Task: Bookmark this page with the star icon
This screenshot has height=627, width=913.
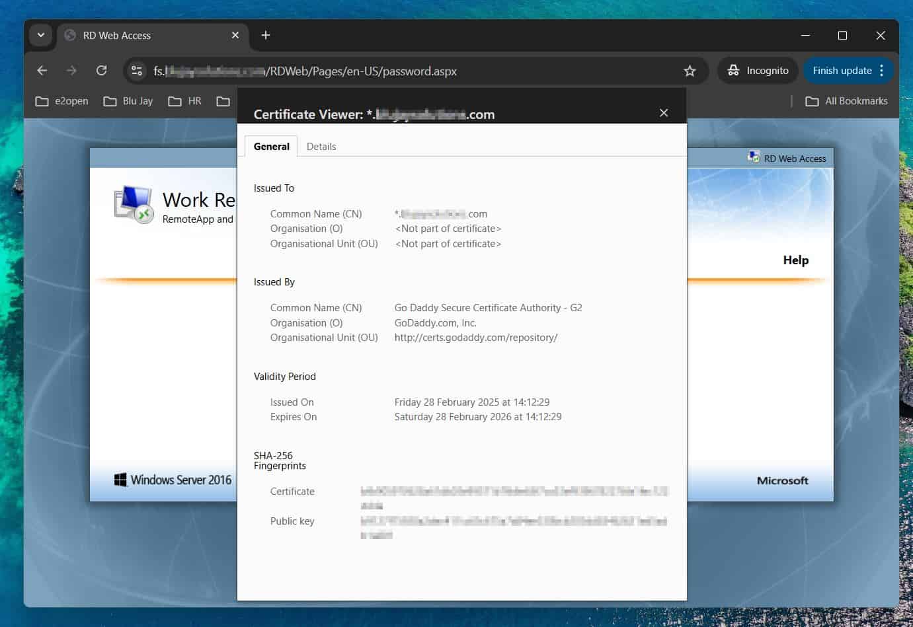Action: coord(690,71)
